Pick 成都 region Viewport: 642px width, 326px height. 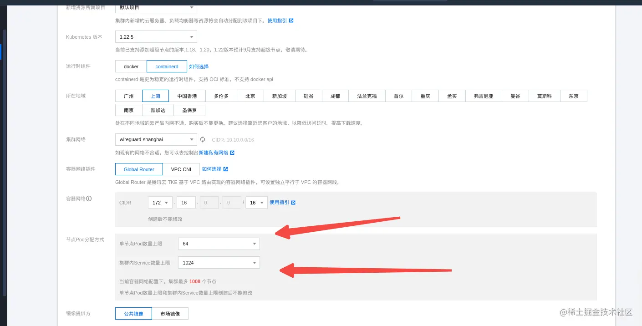(x=335, y=96)
